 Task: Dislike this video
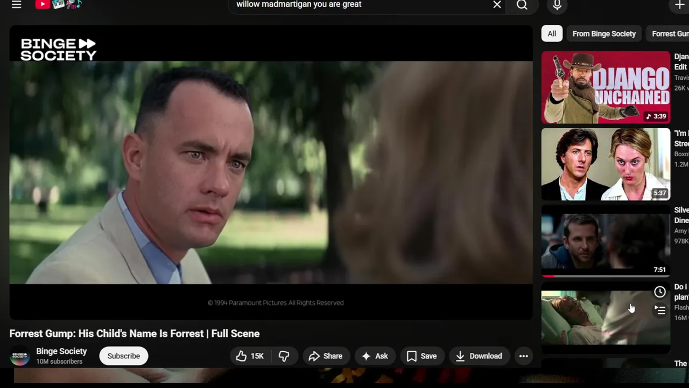284,356
